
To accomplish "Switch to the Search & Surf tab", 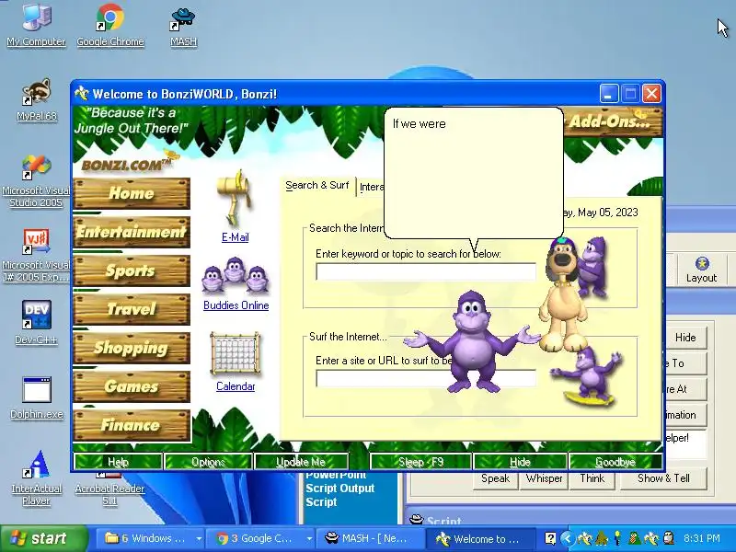I will tap(317, 186).
